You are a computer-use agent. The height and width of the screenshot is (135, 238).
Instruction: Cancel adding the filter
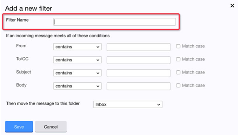51,127
